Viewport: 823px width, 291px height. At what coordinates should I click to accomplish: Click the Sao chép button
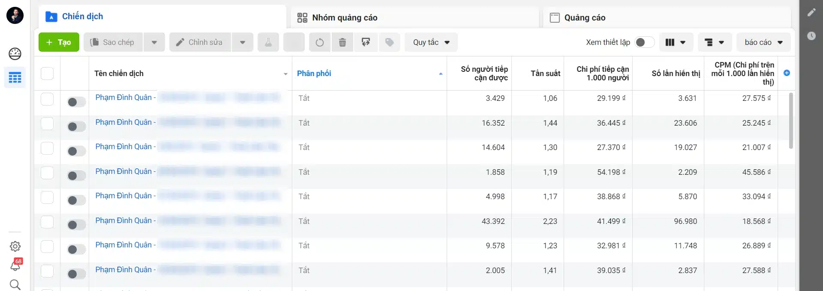click(113, 42)
